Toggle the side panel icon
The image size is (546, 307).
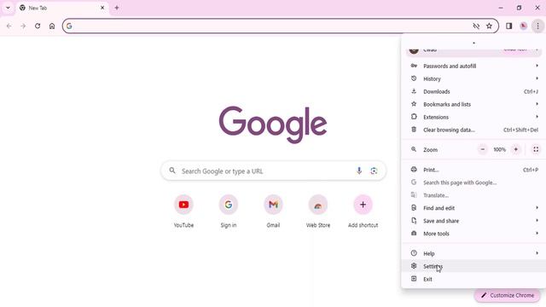click(x=509, y=26)
